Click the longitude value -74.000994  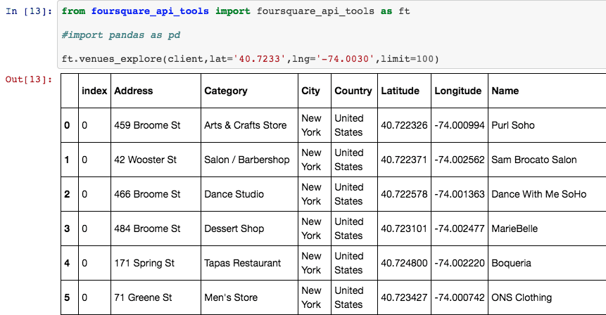(460, 125)
